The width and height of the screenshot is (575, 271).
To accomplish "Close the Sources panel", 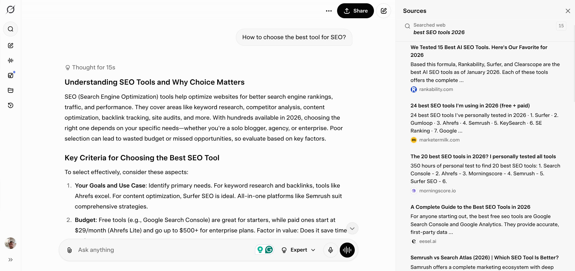I will [x=568, y=11].
